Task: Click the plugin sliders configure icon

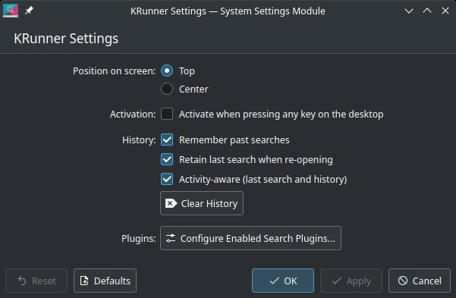Action: [x=171, y=238]
